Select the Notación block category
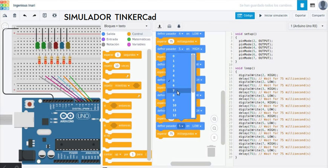Screen dimensions: 328x168 click(x=110, y=45)
